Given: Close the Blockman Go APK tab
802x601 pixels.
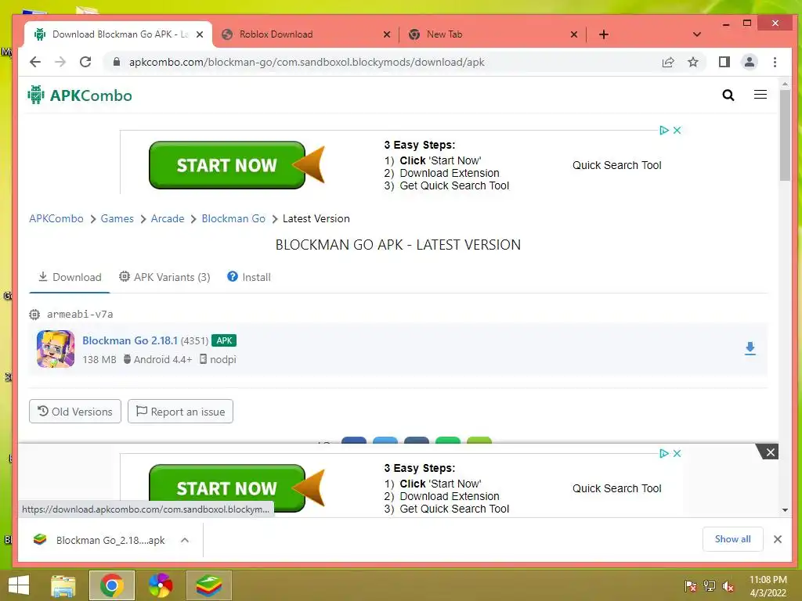Looking at the screenshot, I should tap(200, 34).
